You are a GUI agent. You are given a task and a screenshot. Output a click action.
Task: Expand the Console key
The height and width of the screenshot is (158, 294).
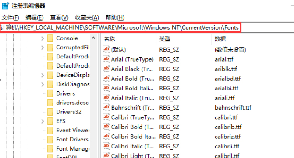(43, 38)
